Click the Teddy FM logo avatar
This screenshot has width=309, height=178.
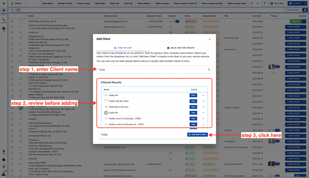coord(106,113)
